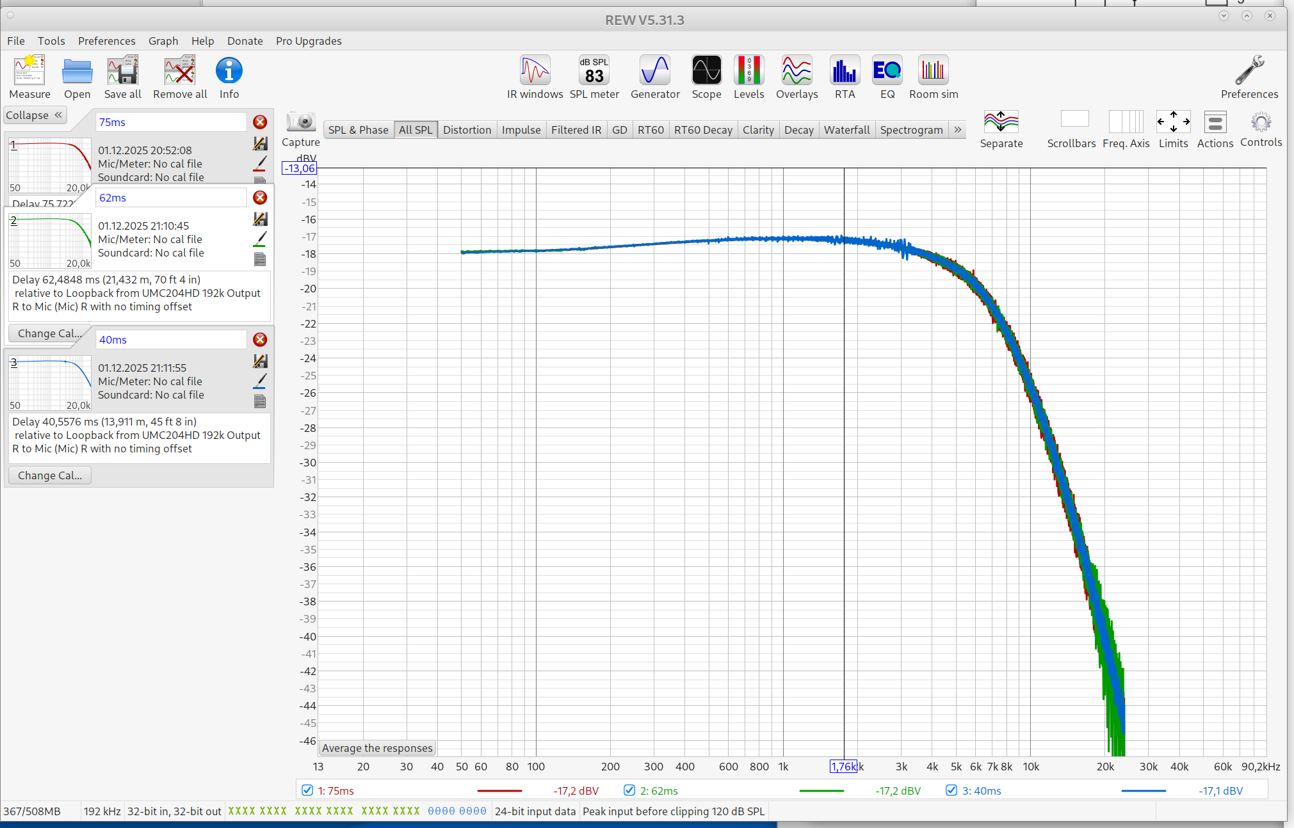The image size is (1294, 828).
Task: Click the blue 40ms legend line swatch
Action: (x=1143, y=791)
